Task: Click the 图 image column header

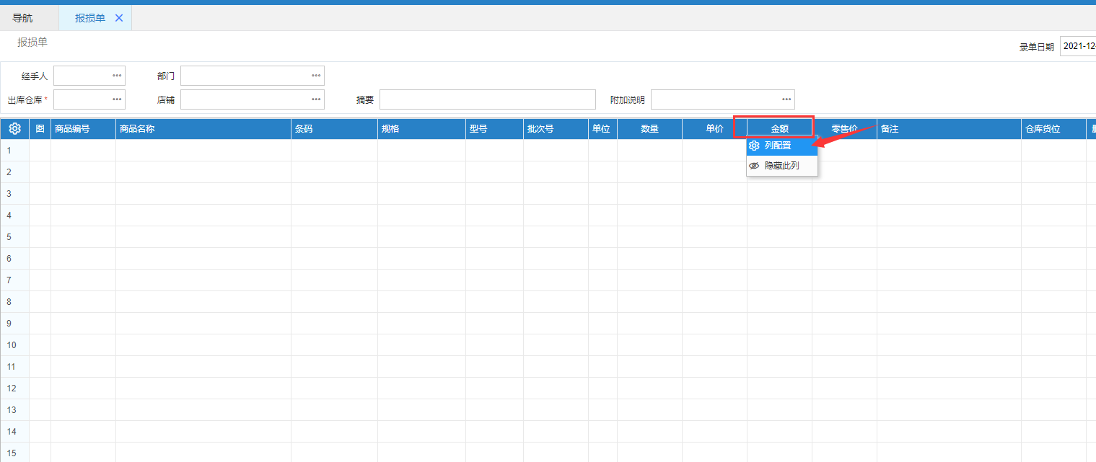Action: pyautogui.click(x=40, y=129)
